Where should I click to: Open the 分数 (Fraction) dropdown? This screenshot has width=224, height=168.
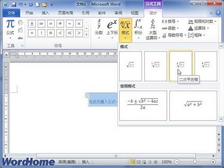[99, 29]
